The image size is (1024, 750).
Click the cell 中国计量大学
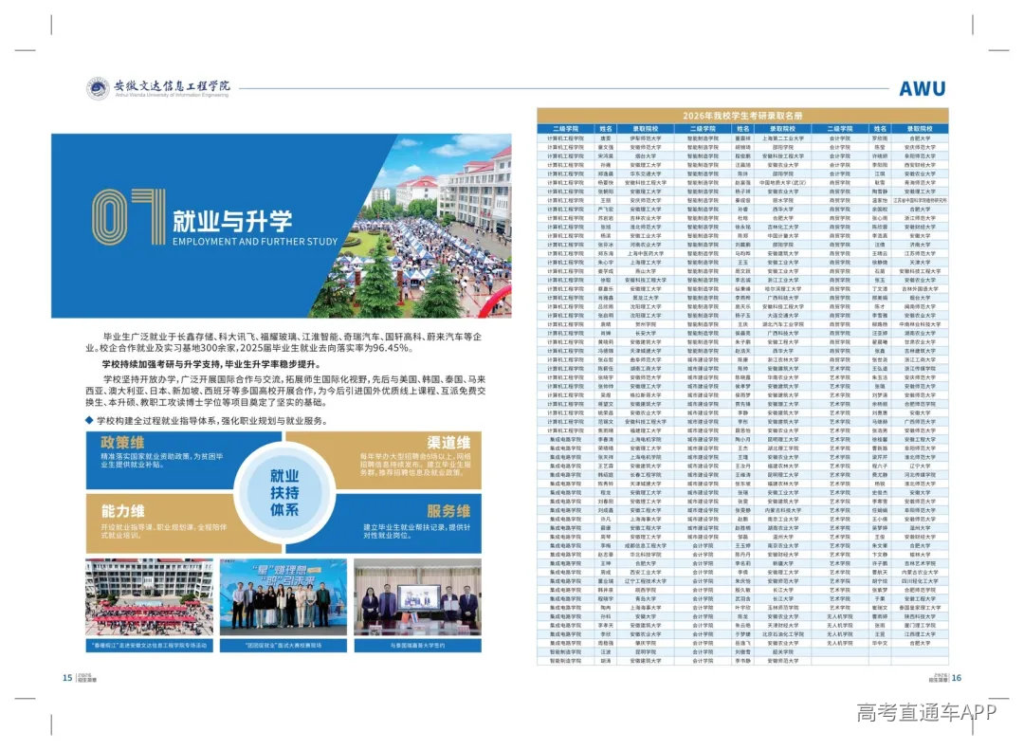click(782, 236)
